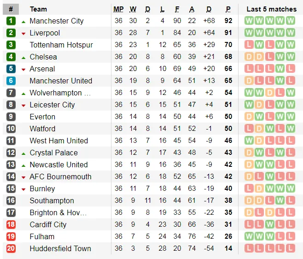Image resolution: width=303 pixels, height=259 pixels.
Task: Click Manchester United's rank 6 badge
Action: 11,81
